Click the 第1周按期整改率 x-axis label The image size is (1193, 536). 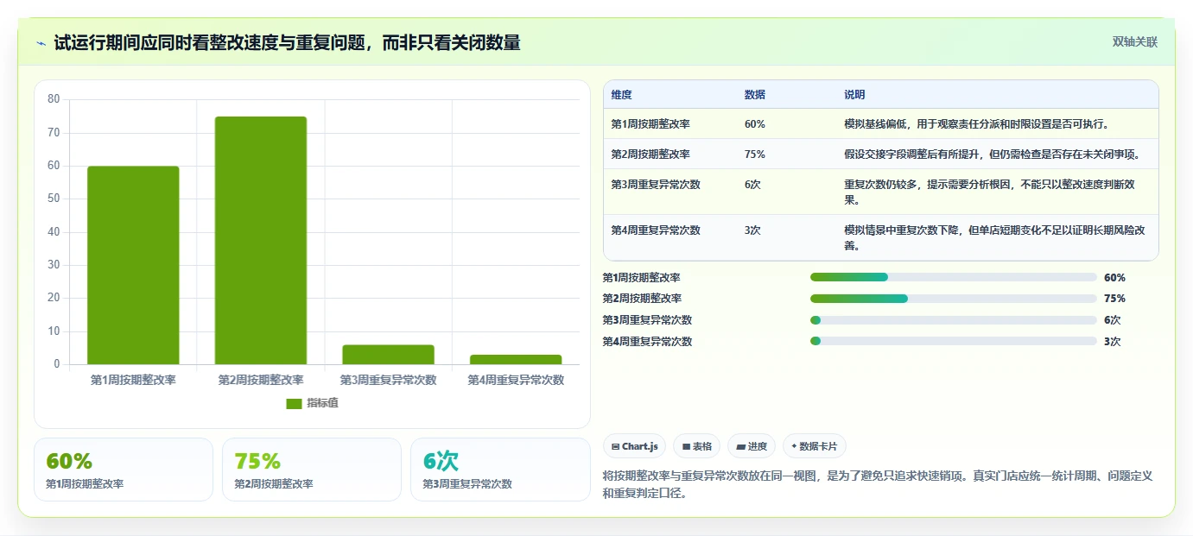(x=133, y=380)
